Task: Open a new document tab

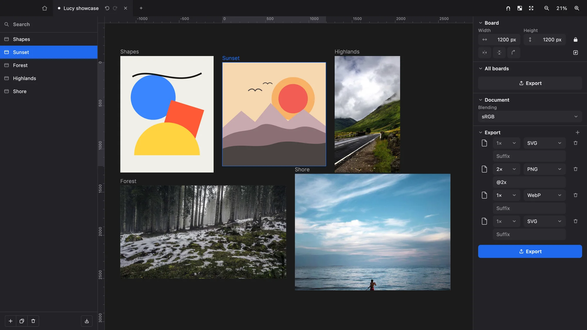Action: (x=141, y=8)
